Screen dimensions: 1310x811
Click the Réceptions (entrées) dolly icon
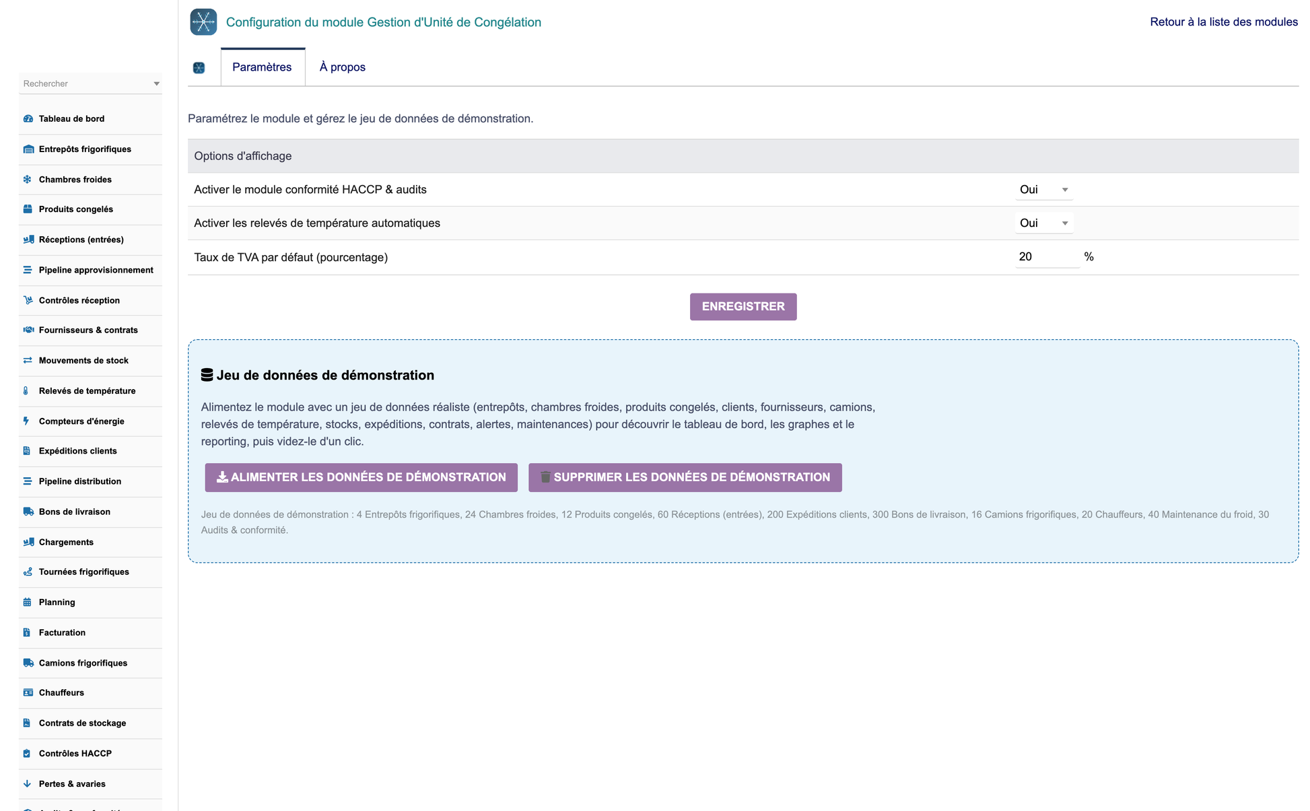(x=28, y=240)
